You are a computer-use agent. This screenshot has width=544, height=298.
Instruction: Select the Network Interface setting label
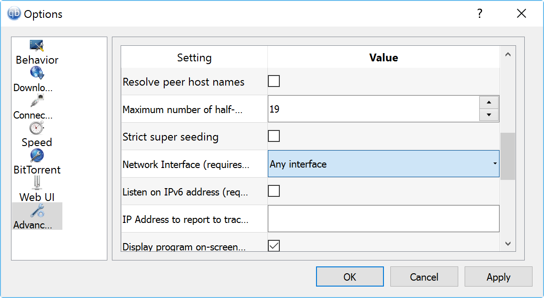186,164
